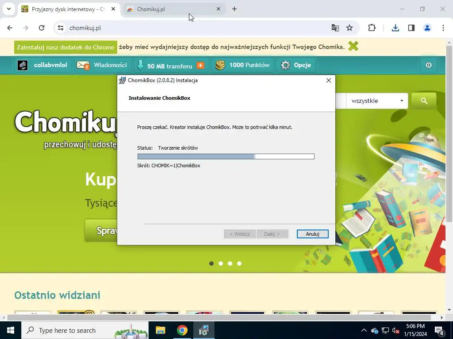Bookmark this page with the star icon

pos(349,28)
